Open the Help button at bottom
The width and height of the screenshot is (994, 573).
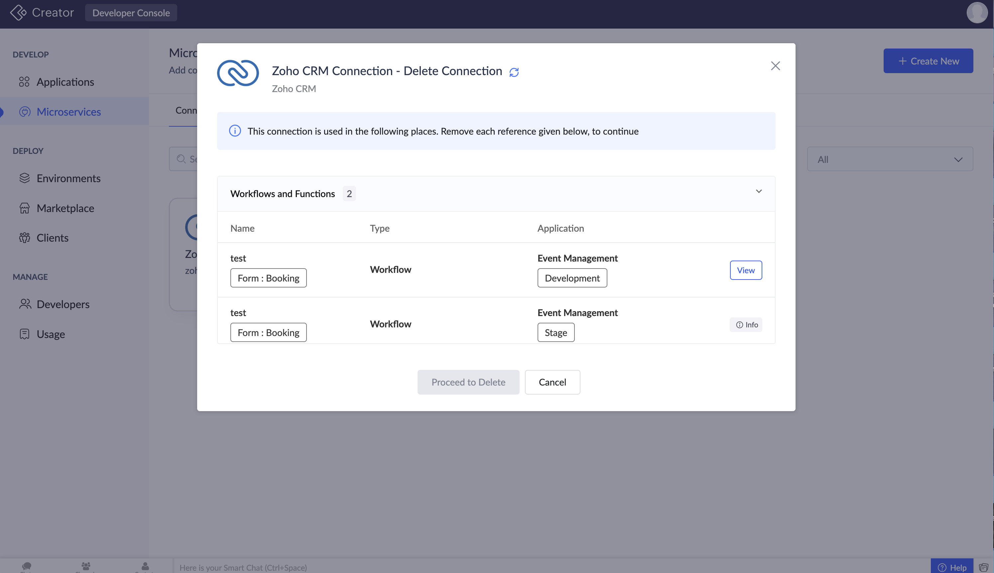pyautogui.click(x=952, y=567)
